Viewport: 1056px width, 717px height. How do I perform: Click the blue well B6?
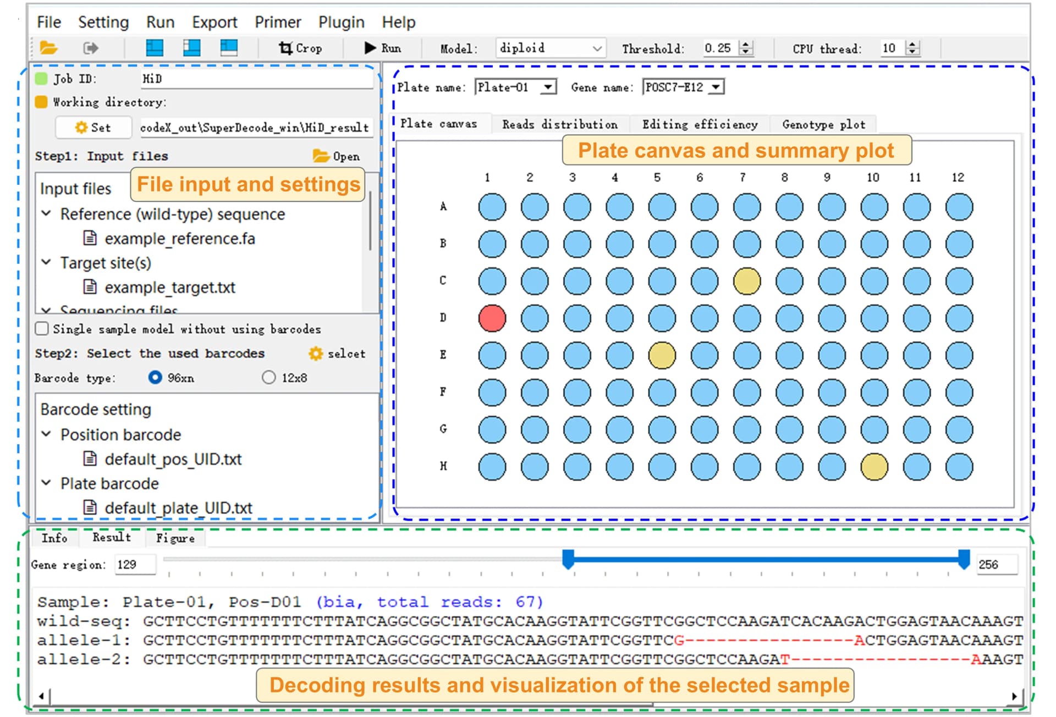(705, 244)
